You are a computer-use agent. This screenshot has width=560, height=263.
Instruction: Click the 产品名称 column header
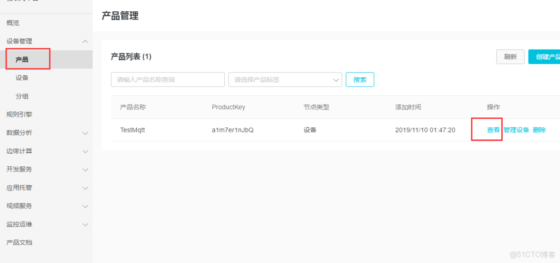coord(133,107)
